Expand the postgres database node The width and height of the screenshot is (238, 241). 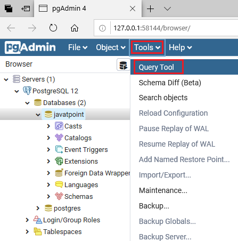point(38,208)
